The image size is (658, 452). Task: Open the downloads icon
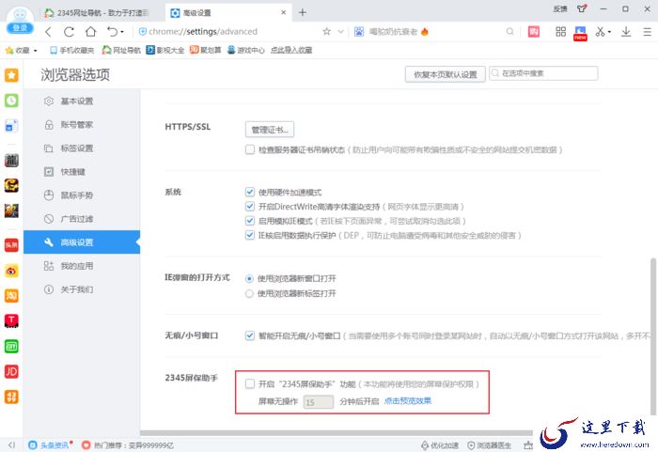tap(626, 31)
